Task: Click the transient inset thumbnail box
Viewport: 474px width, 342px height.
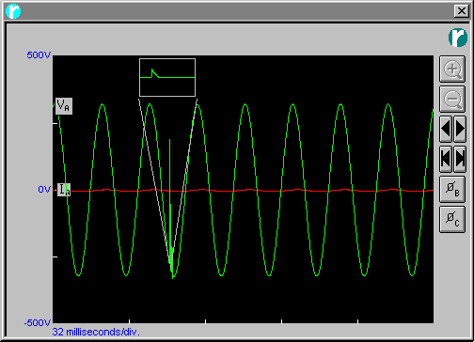Action: click(x=167, y=77)
